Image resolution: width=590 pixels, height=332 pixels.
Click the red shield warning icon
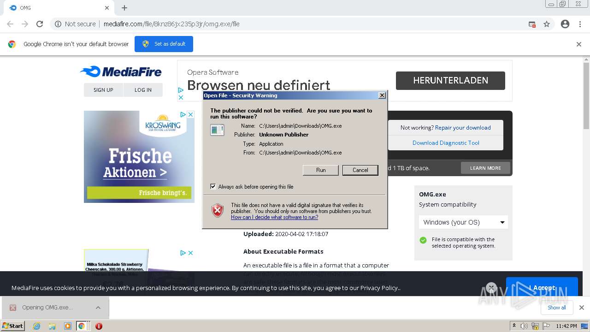[x=218, y=210]
